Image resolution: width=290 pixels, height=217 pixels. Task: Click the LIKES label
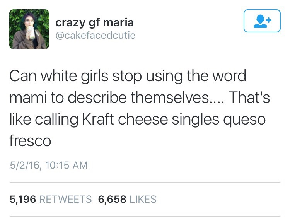pos(143,199)
